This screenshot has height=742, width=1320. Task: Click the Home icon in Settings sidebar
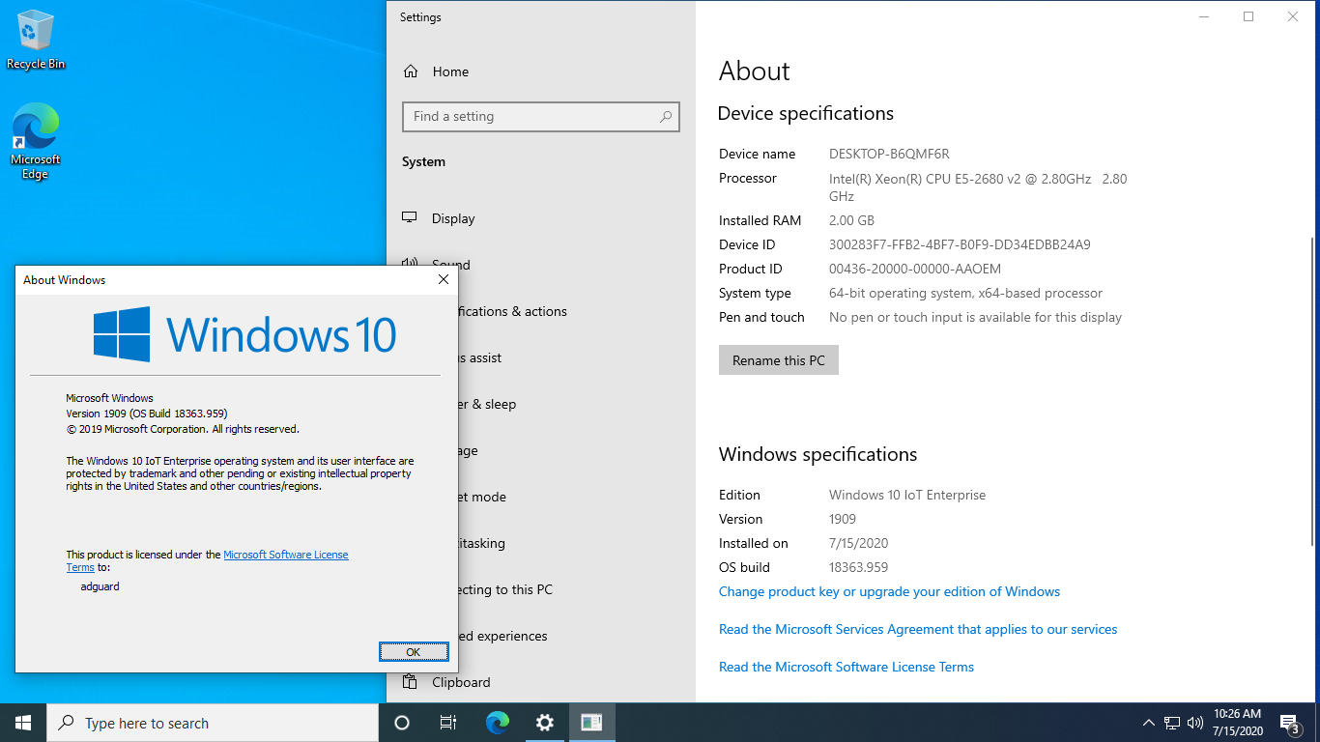click(411, 71)
